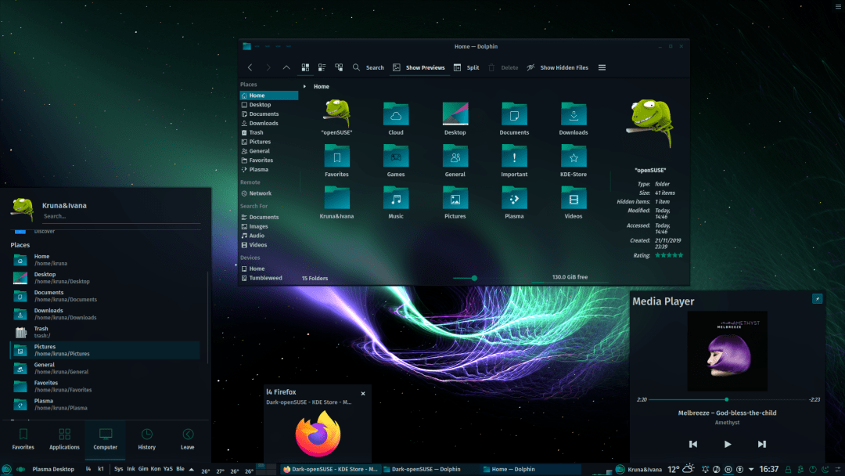Skip to next track in Media Player
Viewport: 845px width, 476px height.
[761, 444]
